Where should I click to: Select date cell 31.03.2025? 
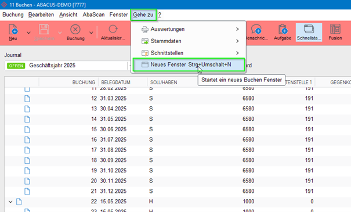coord(113,98)
